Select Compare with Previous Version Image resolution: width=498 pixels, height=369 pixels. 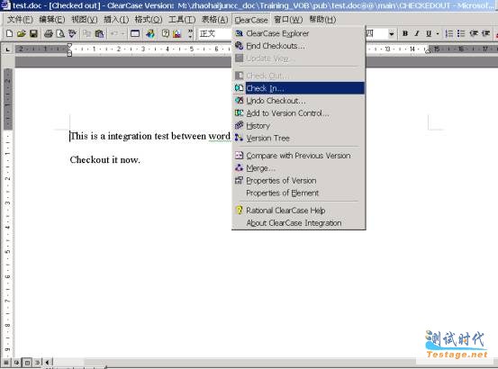(299, 156)
